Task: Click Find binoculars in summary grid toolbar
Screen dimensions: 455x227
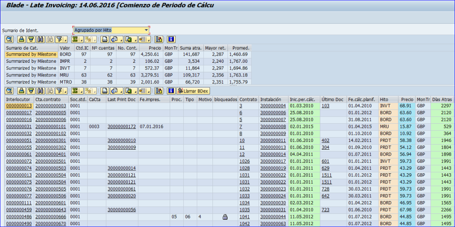Action: pyautogui.click(x=40, y=39)
